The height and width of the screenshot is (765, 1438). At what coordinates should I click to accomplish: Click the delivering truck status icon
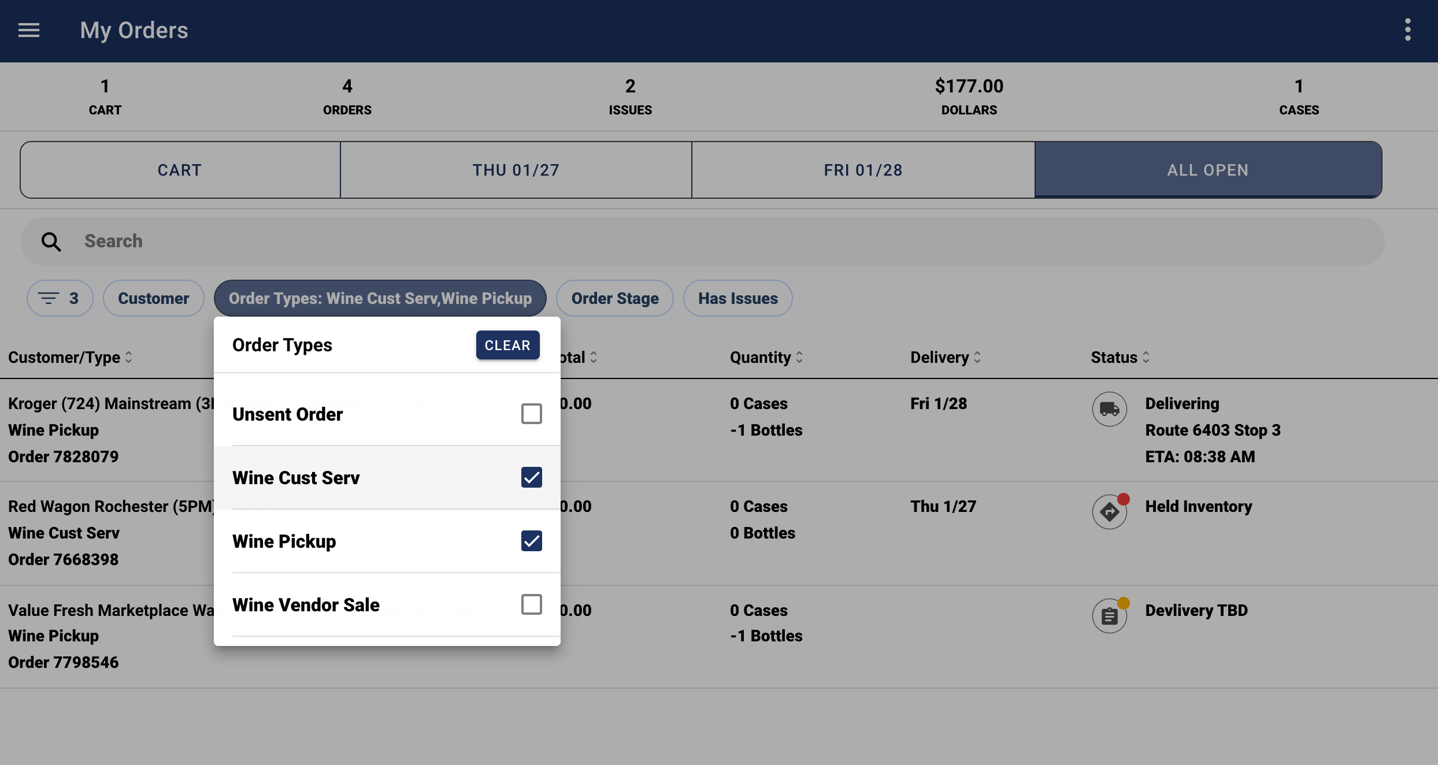pos(1109,409)
